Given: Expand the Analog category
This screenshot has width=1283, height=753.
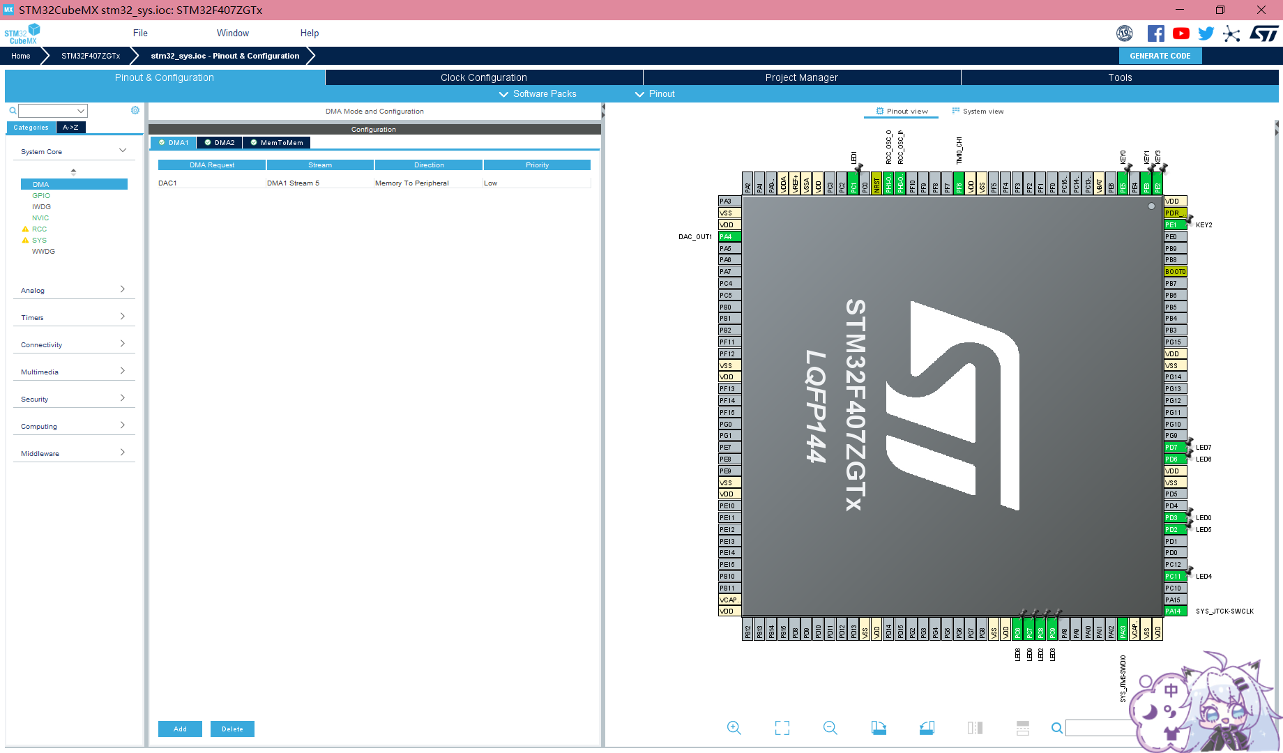Looking at the screenshot, I should point(123,289).
